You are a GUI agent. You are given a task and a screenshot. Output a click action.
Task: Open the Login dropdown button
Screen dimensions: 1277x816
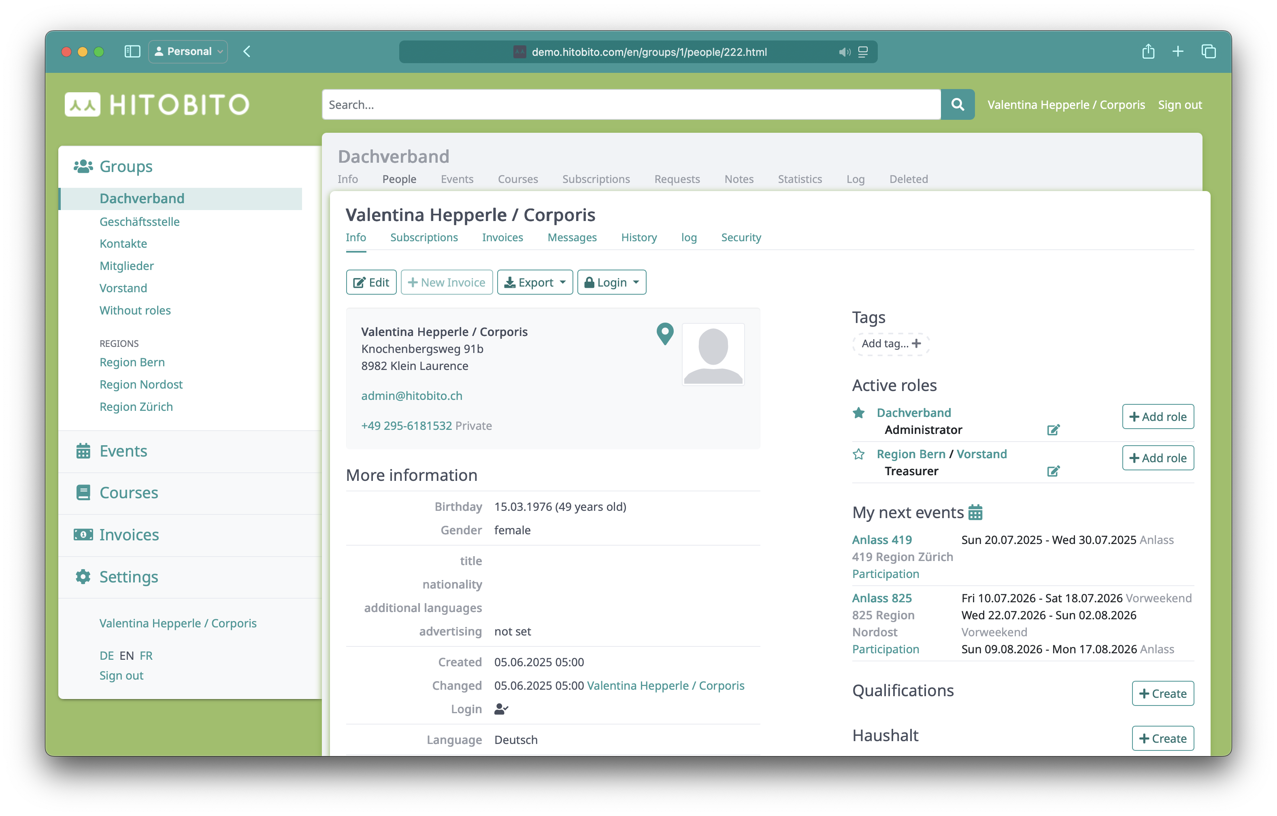611,282
